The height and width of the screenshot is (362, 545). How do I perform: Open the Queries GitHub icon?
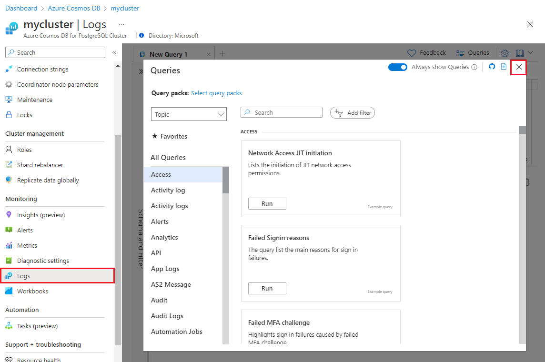[x=492, y=67]
